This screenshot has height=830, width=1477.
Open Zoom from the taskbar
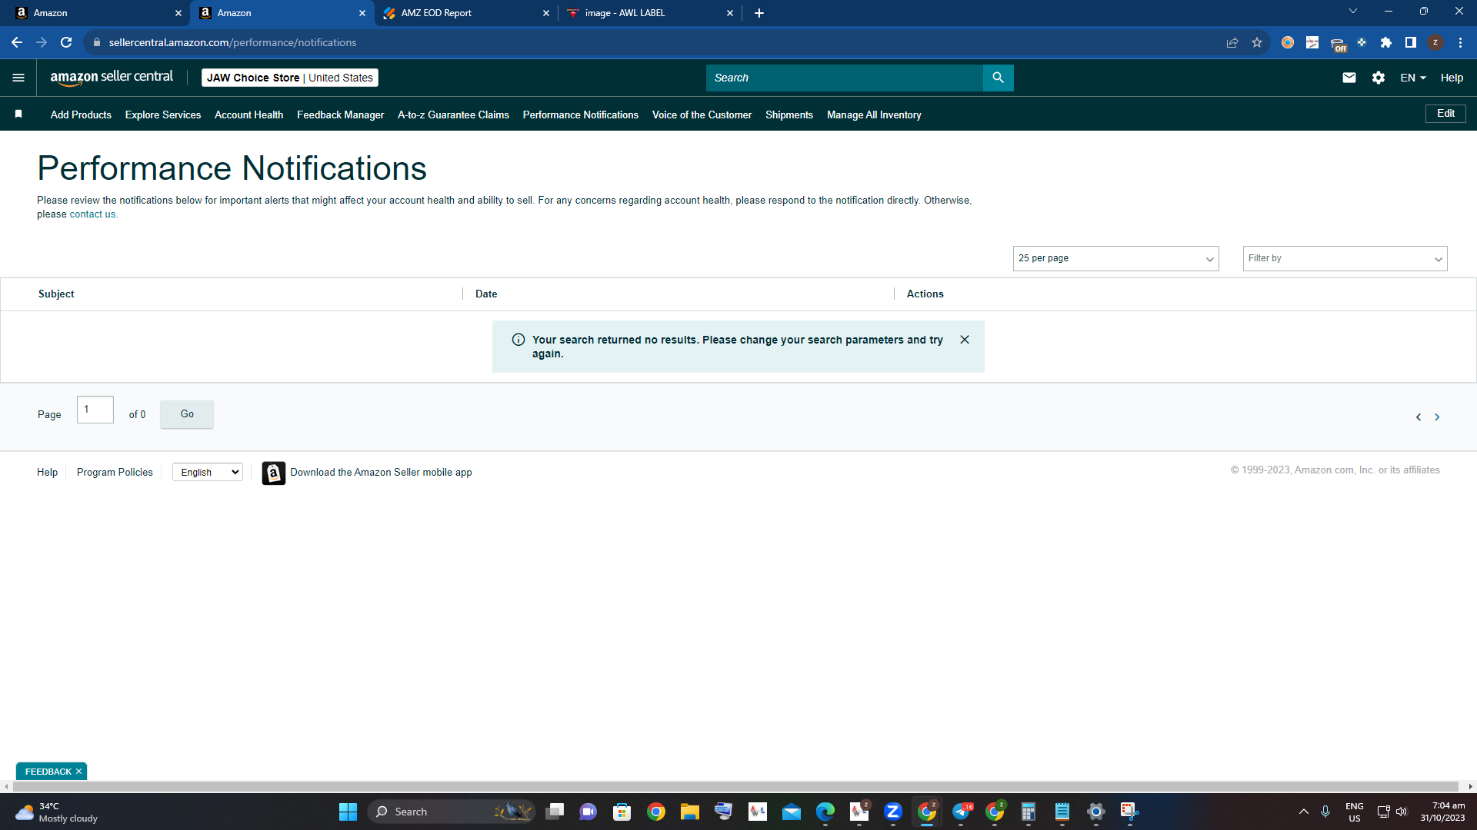click(893, 812)
